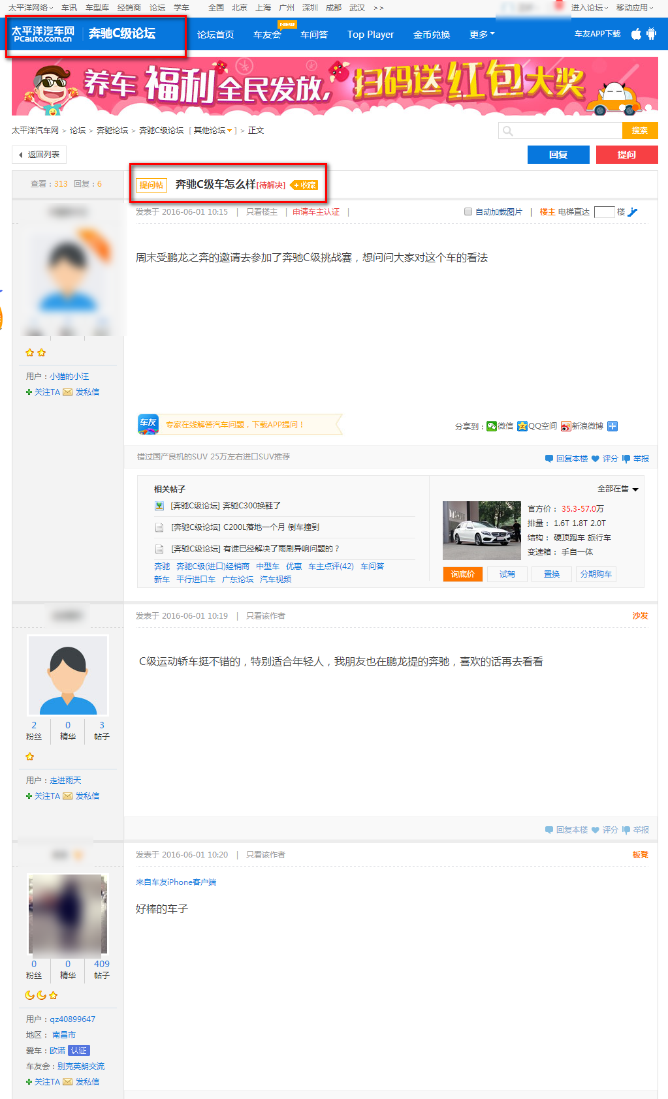Screen dimensions: 668x1099
Task: Click 别克英朗交流 car club link
Action: coord(81,1066)
